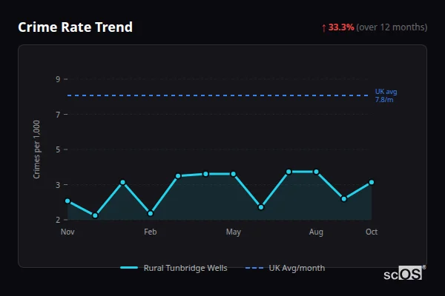Click the '5' y-axis tick label

58,149
